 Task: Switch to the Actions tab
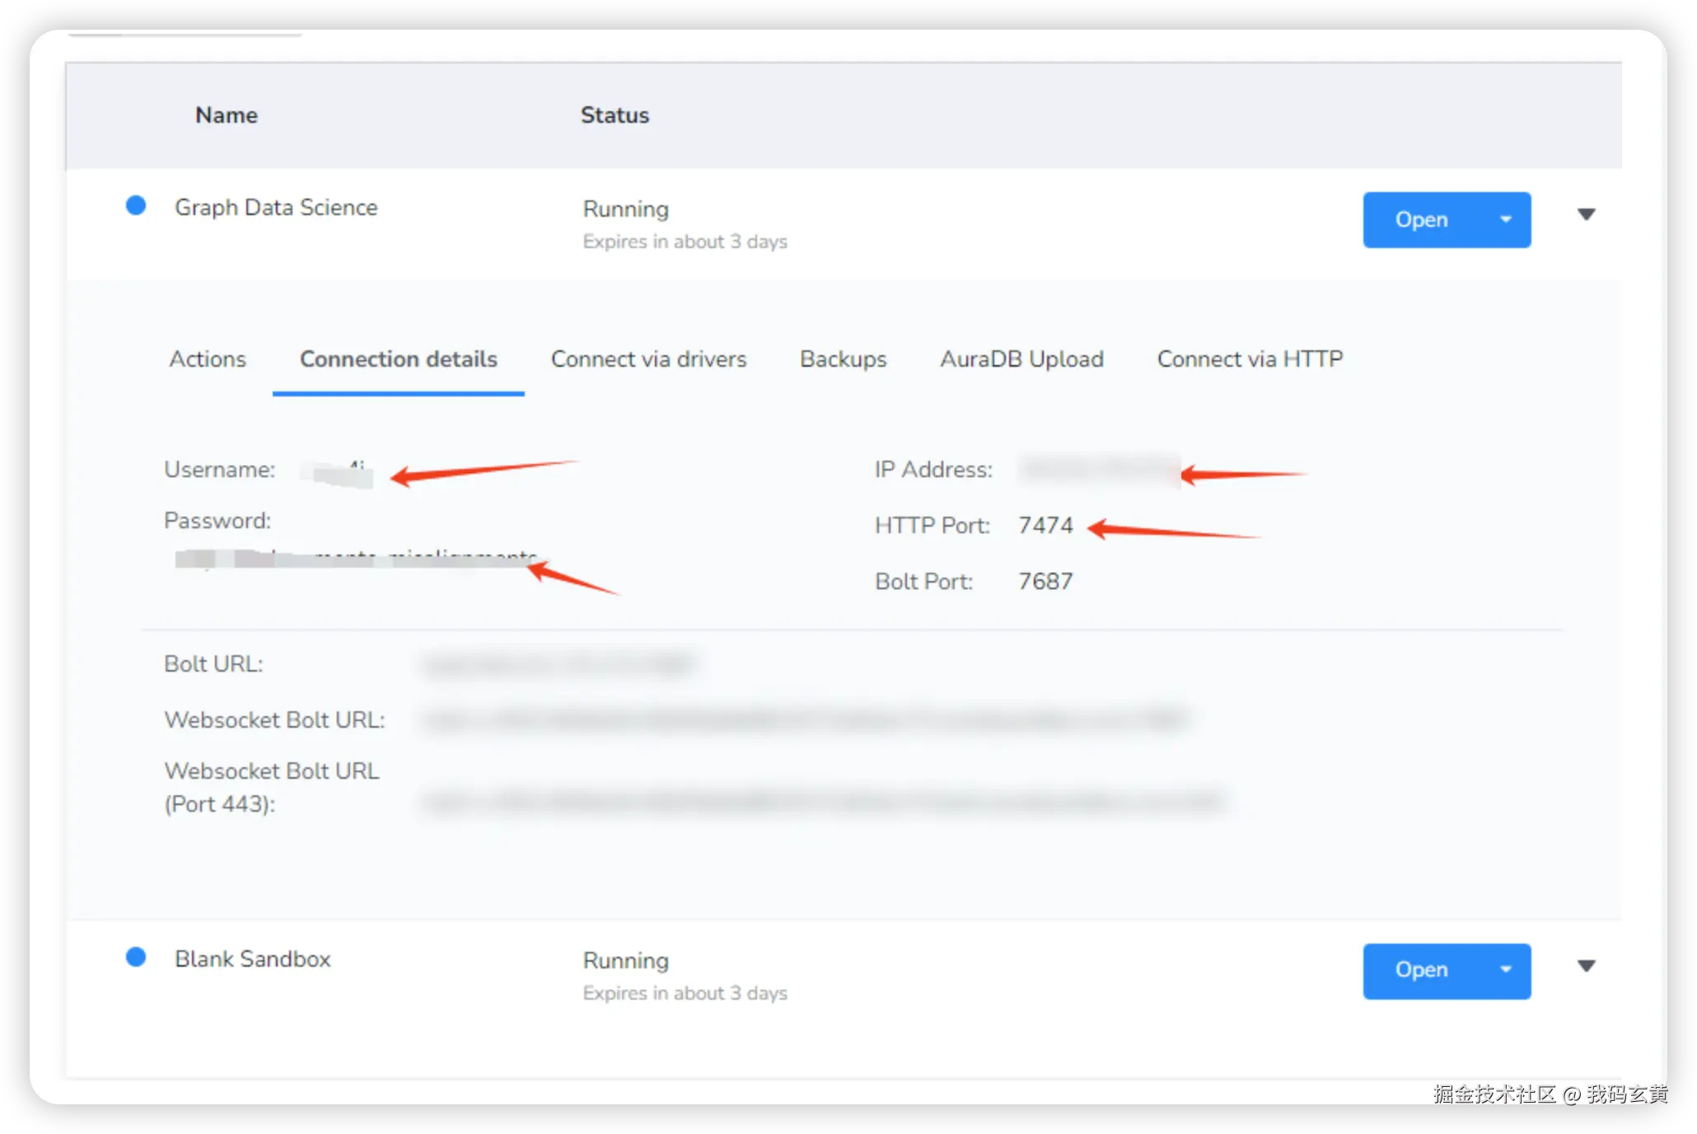[x=208, y=359]
